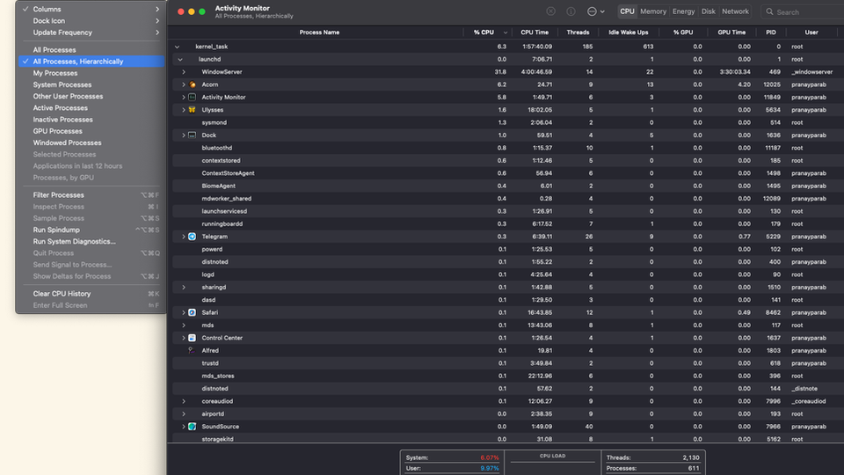The width and height of the screenshot is (844, 475).
Task: Select GPU Processes view
Action: pos(91,131)
